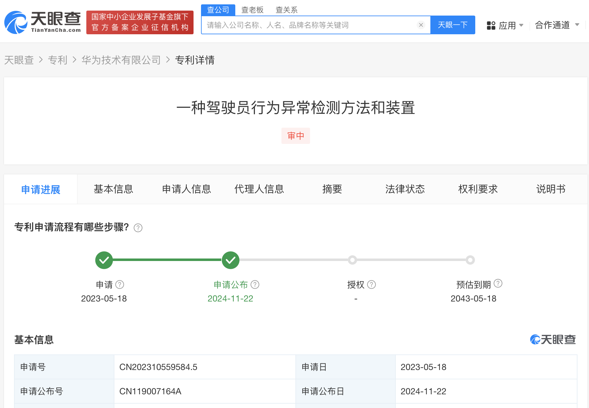
Task: Expand the 应用 dropdown menu
Action: point(521,25)
